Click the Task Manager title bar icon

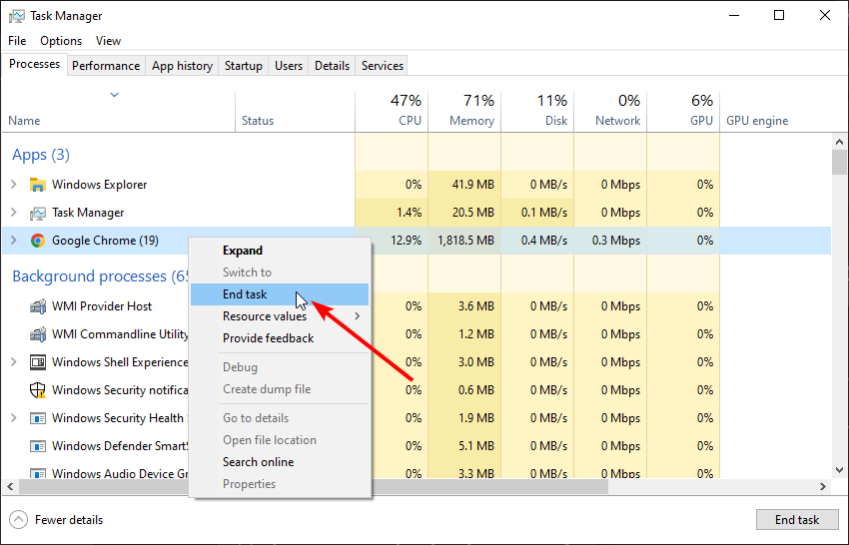[16, 16]
